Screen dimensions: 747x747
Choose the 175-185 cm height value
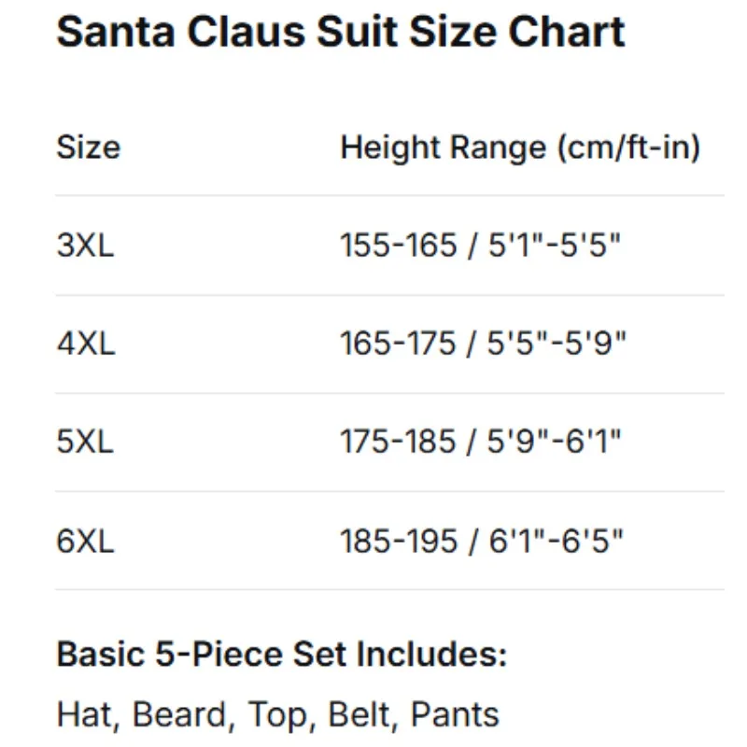pyautogui.click(x=399, y=442)
